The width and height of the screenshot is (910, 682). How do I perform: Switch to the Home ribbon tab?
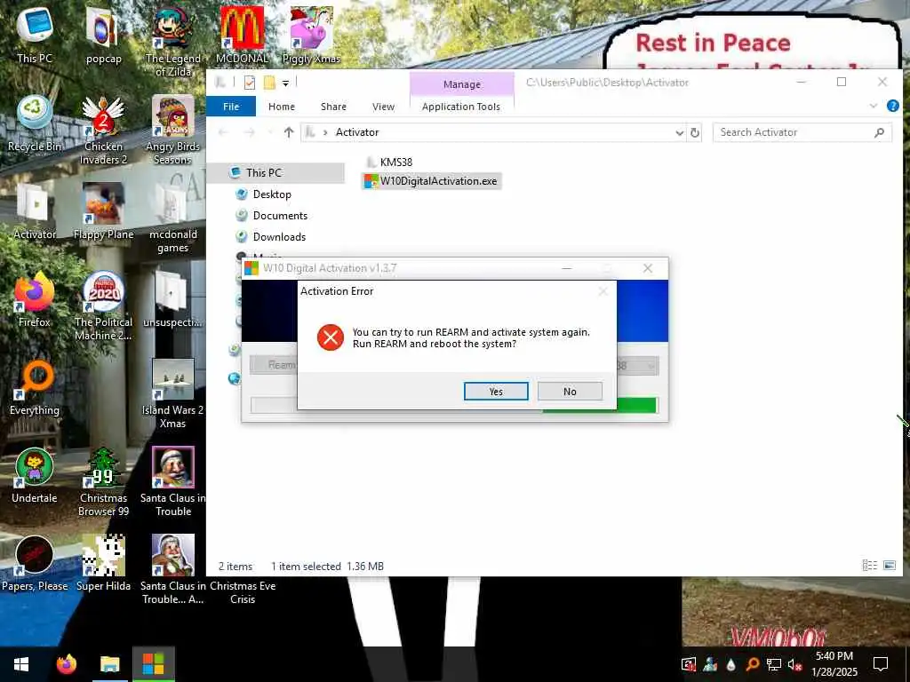click(x=282, y=107)
